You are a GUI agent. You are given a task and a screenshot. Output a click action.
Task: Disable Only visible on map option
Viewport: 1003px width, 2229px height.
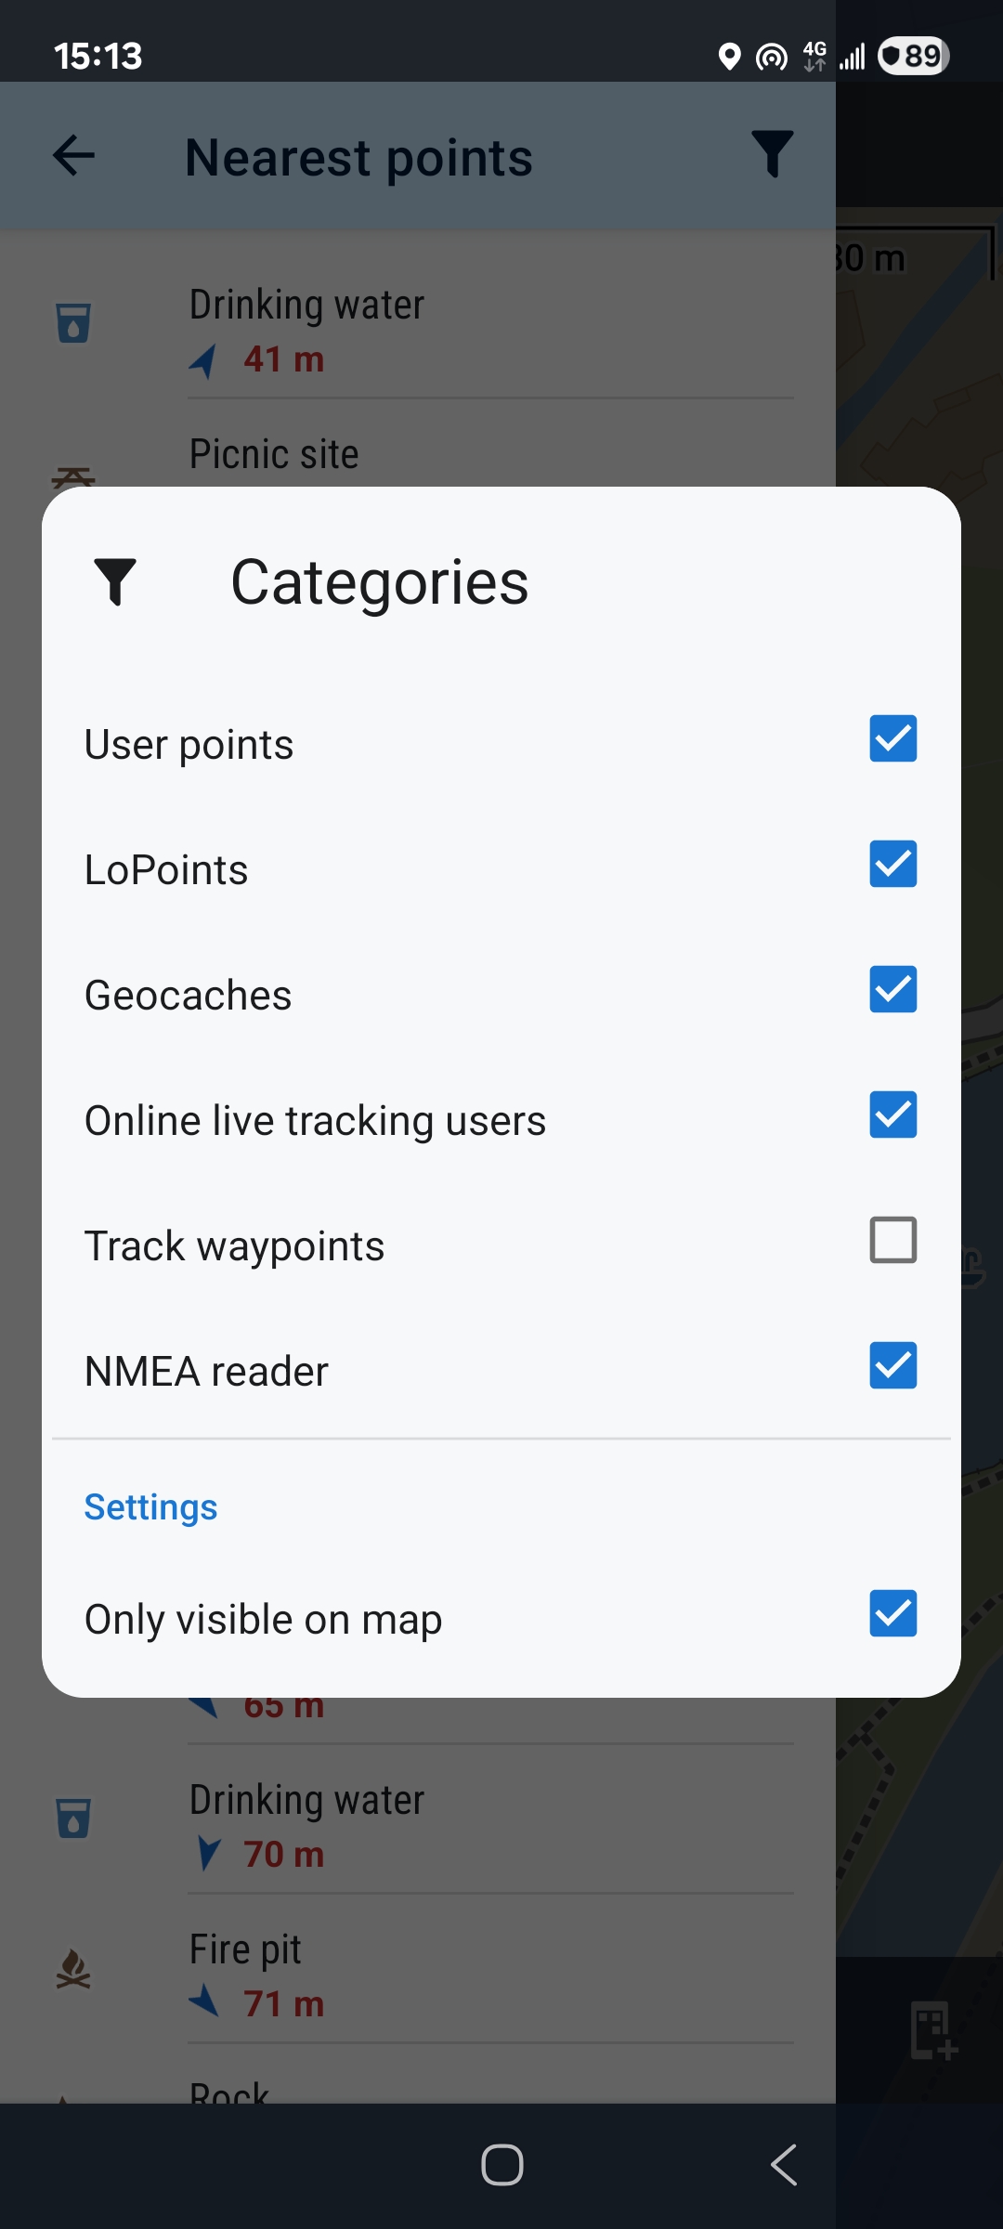[892, 1614]
